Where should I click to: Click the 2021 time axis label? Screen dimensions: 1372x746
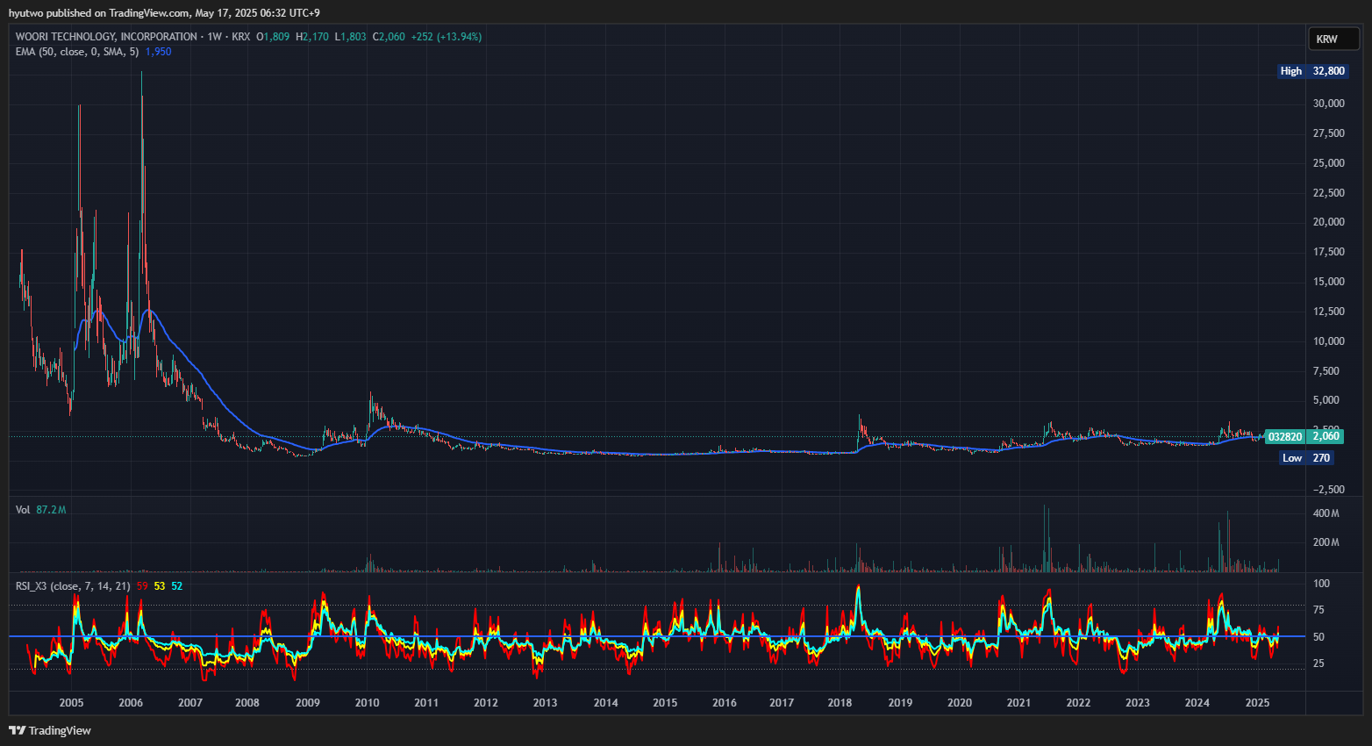[1018, 703]
